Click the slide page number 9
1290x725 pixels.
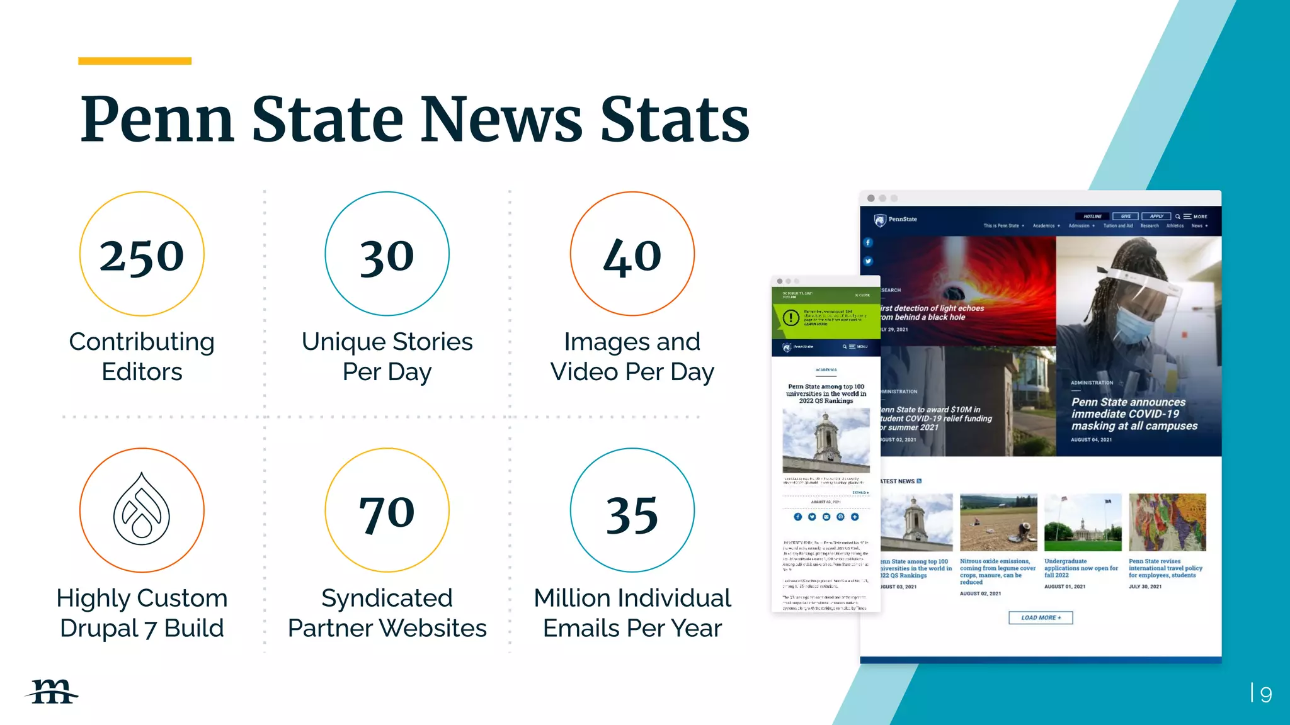click(x=1266, y=694)
